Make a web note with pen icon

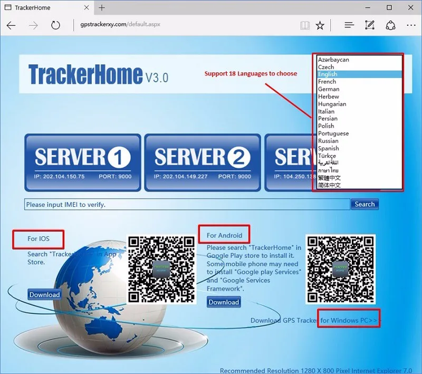370,25
